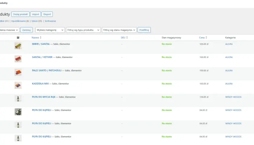Click the SKU column header

point(123,37)
